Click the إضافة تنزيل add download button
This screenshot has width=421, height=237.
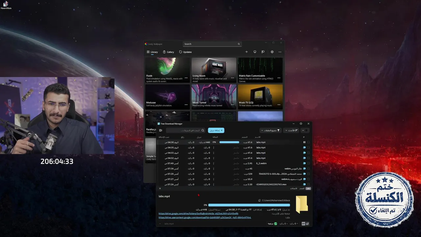pos(216,130)
